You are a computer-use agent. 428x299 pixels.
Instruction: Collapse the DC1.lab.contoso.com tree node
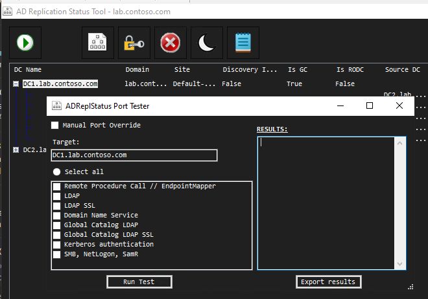pos(16,84)
